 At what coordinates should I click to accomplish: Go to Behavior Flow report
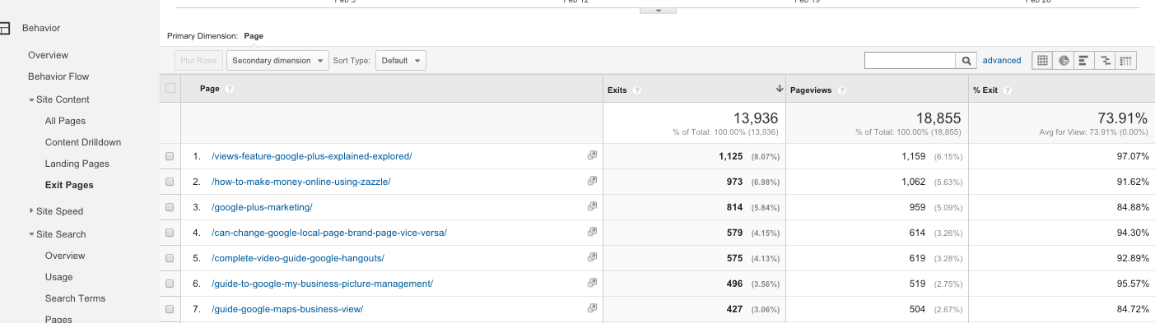coord(58,76)
